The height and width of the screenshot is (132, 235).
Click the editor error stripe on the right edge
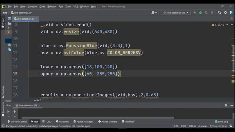coord(233,60)
